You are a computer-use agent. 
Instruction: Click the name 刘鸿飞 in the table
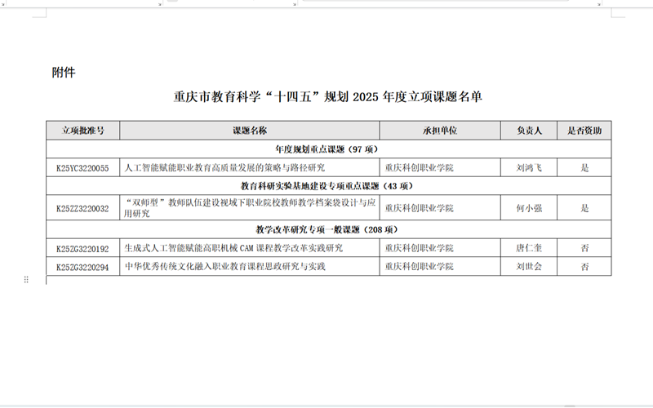click(530, 168)
